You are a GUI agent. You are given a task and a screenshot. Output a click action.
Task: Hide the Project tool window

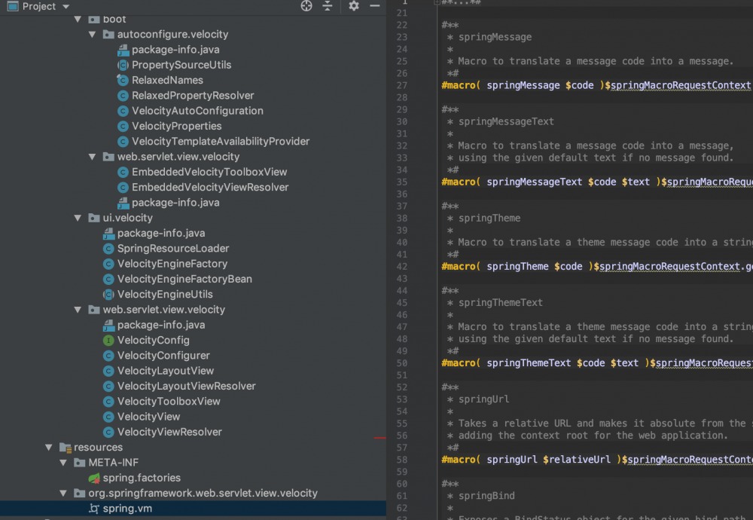(375, 6)
